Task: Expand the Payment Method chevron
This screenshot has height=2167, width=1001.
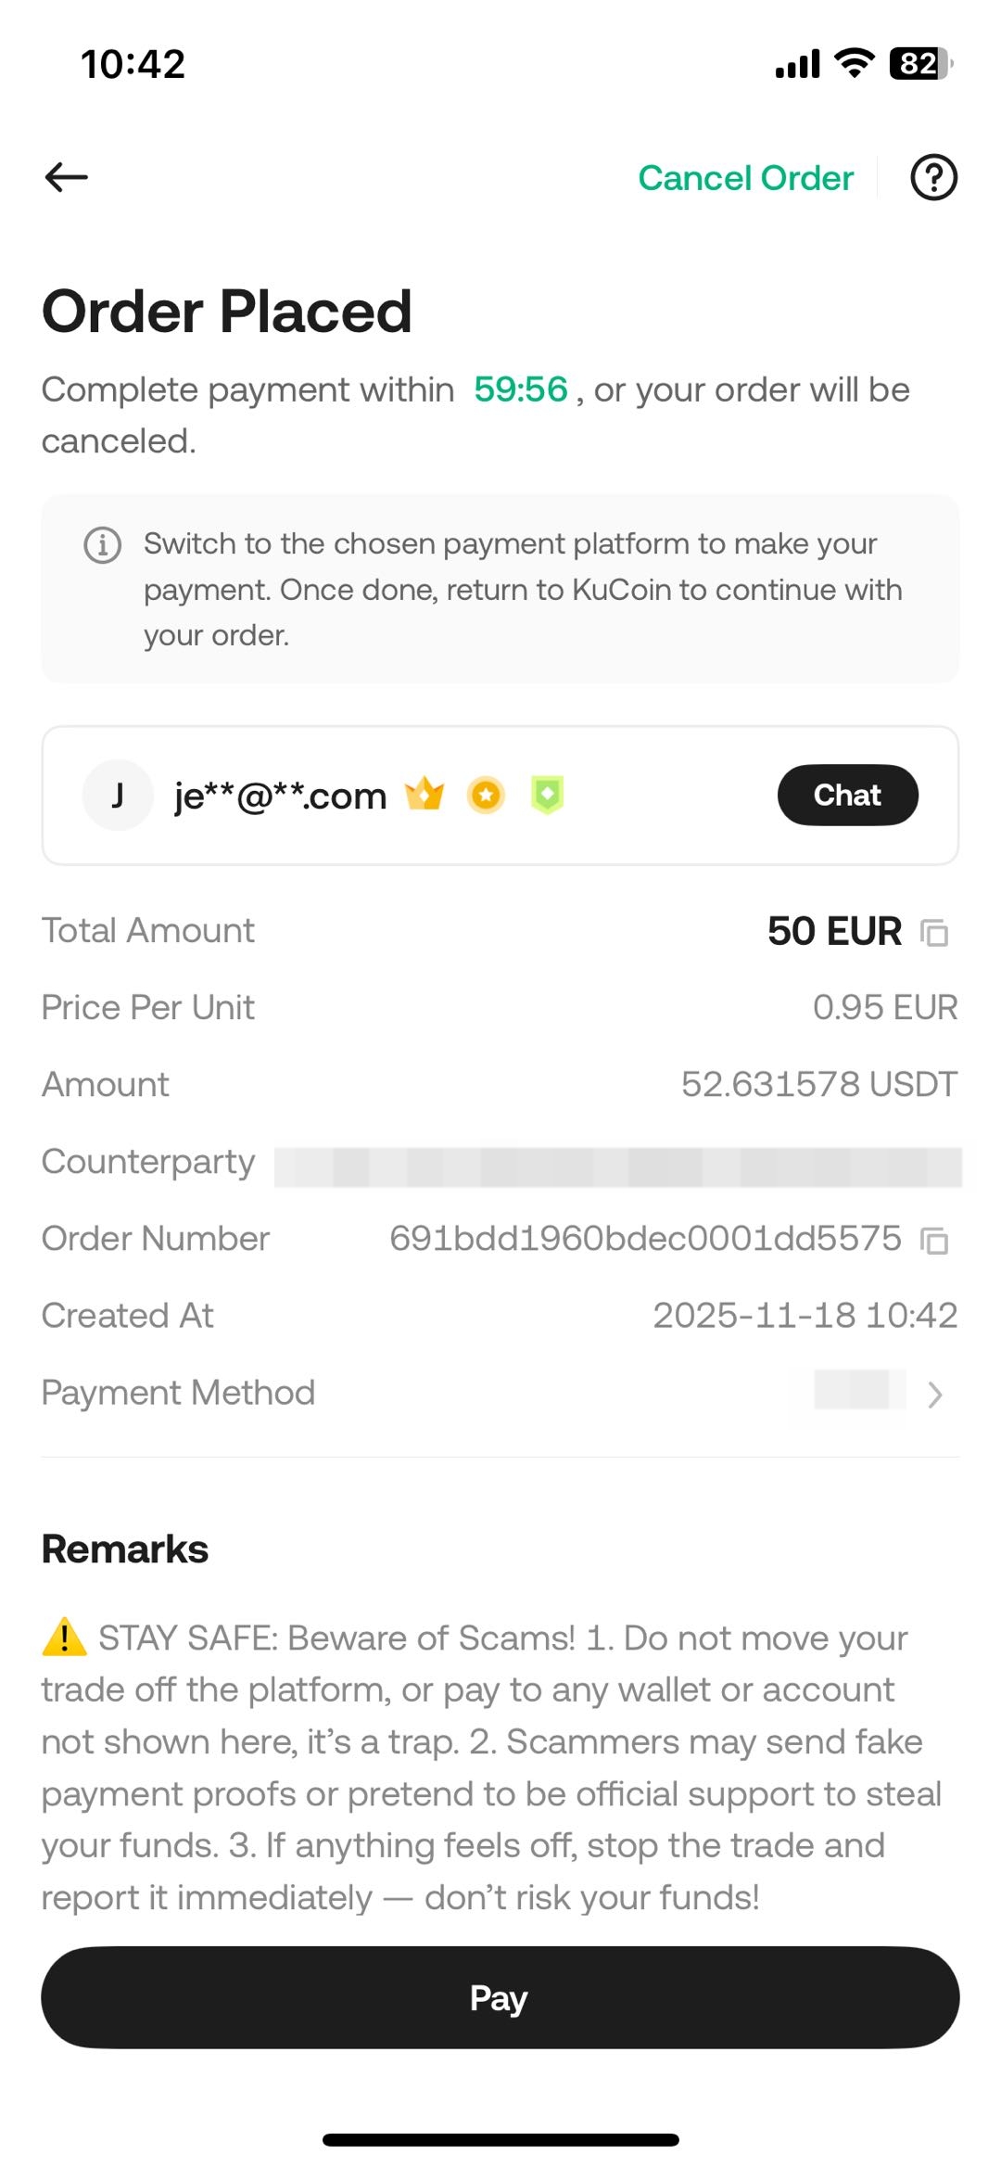Action: click(x=935, y=1394)
